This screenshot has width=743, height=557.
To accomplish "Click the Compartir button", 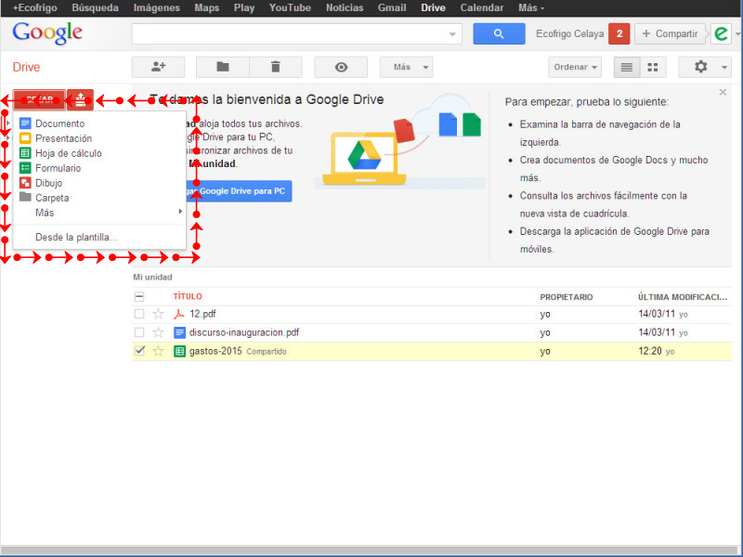I will pos(670,33).
